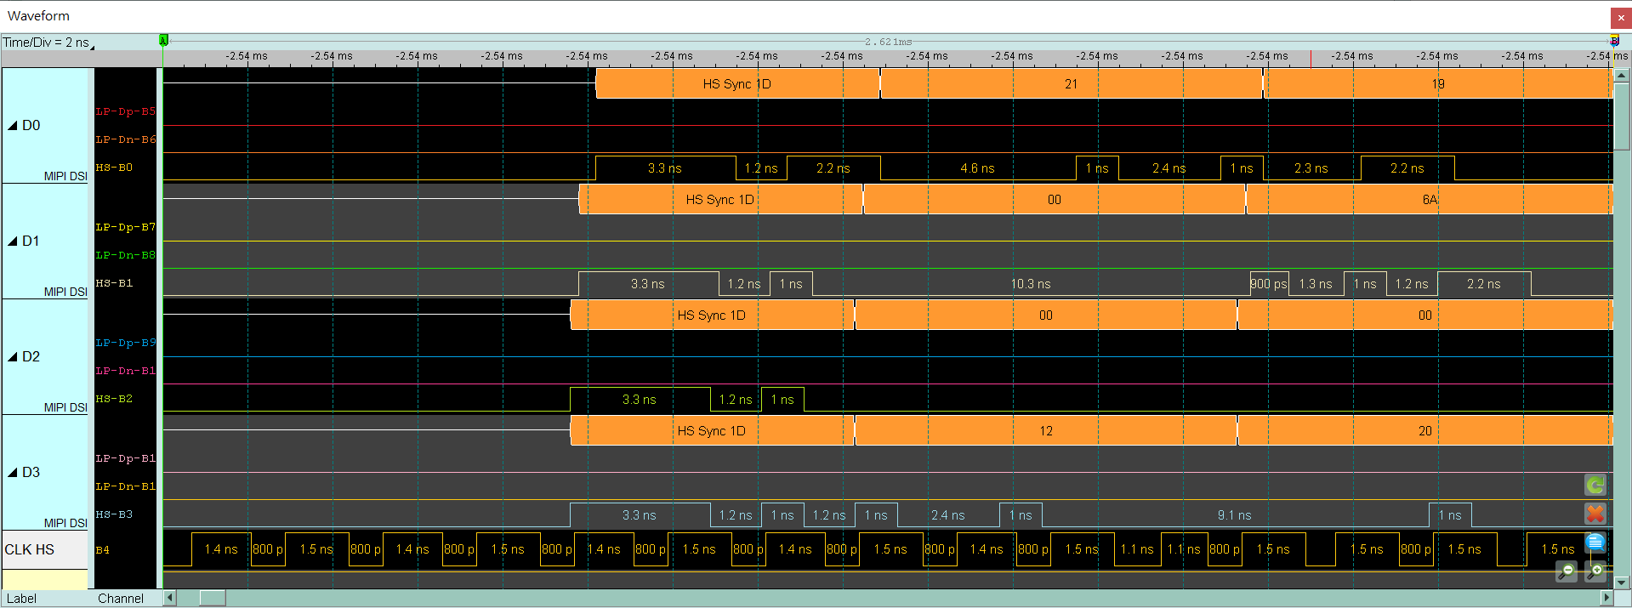Select channel HS-B3
This screenshot has height=608, width=1632.
114,514
